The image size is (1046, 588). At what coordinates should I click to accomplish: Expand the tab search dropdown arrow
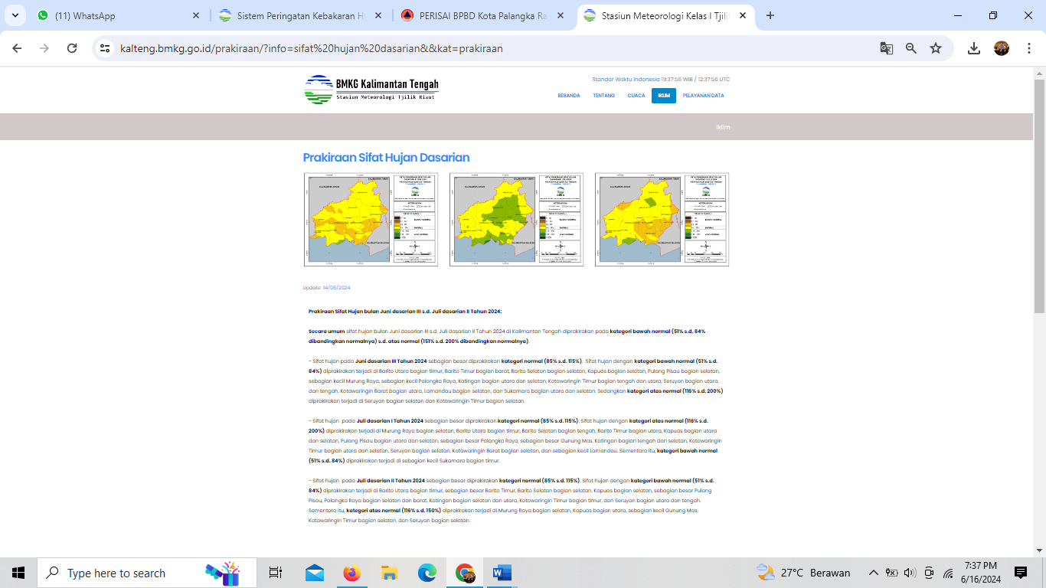17,15
